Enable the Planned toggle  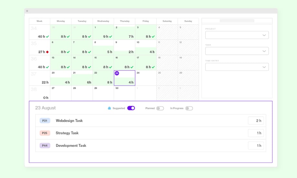[160, 108]
